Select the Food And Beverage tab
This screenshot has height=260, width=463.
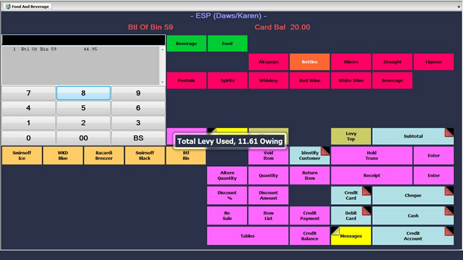click(27, 6)
